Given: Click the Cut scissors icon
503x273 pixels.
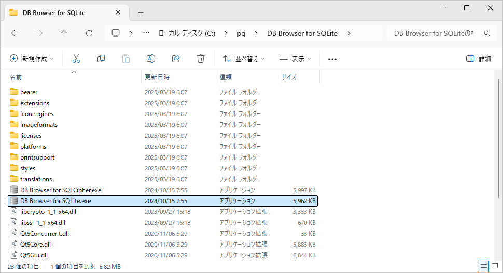Looking at the screenshot, I should click(x=76, y=59).
